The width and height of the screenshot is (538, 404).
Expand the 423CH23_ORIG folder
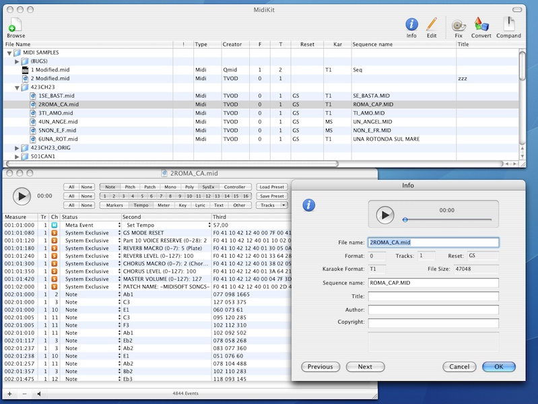(x=18, y=147)
